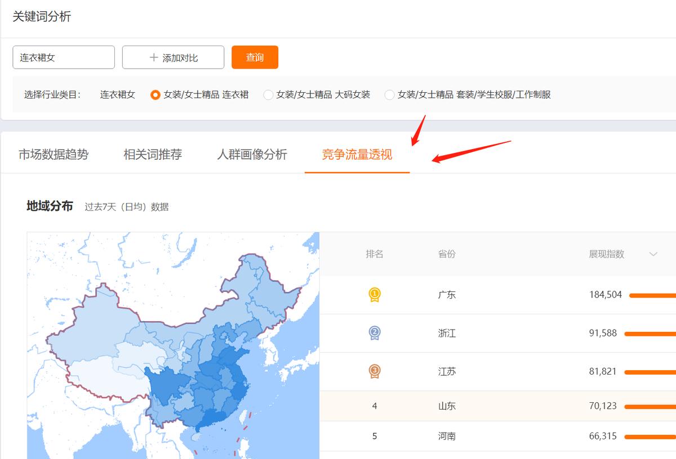This screenshot has height=459, width=676.
Task: Click the selected orange radio icon before 连衣裙
Action: coord(155,95)
